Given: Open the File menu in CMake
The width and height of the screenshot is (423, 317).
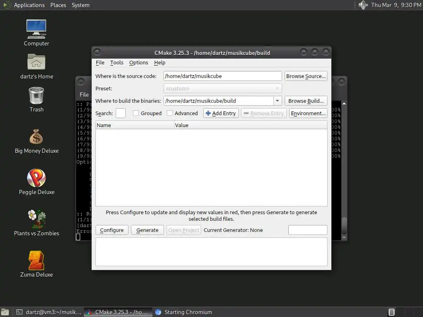Looking at the screenshot, I should click(x=100, y=63).
